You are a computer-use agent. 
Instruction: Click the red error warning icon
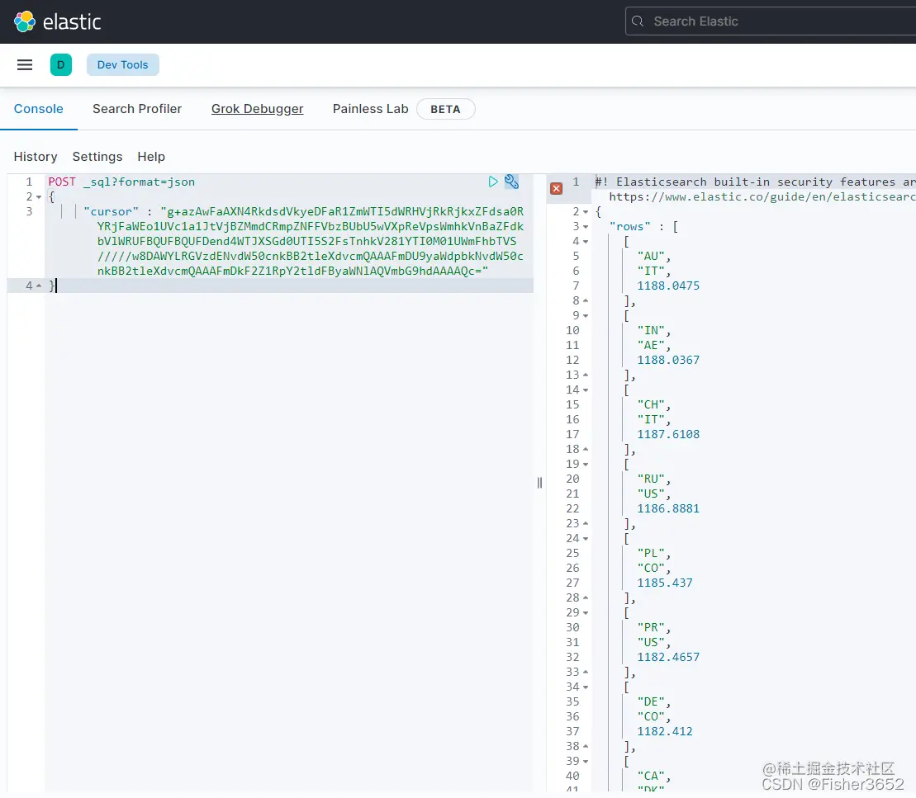pos(556,188)
